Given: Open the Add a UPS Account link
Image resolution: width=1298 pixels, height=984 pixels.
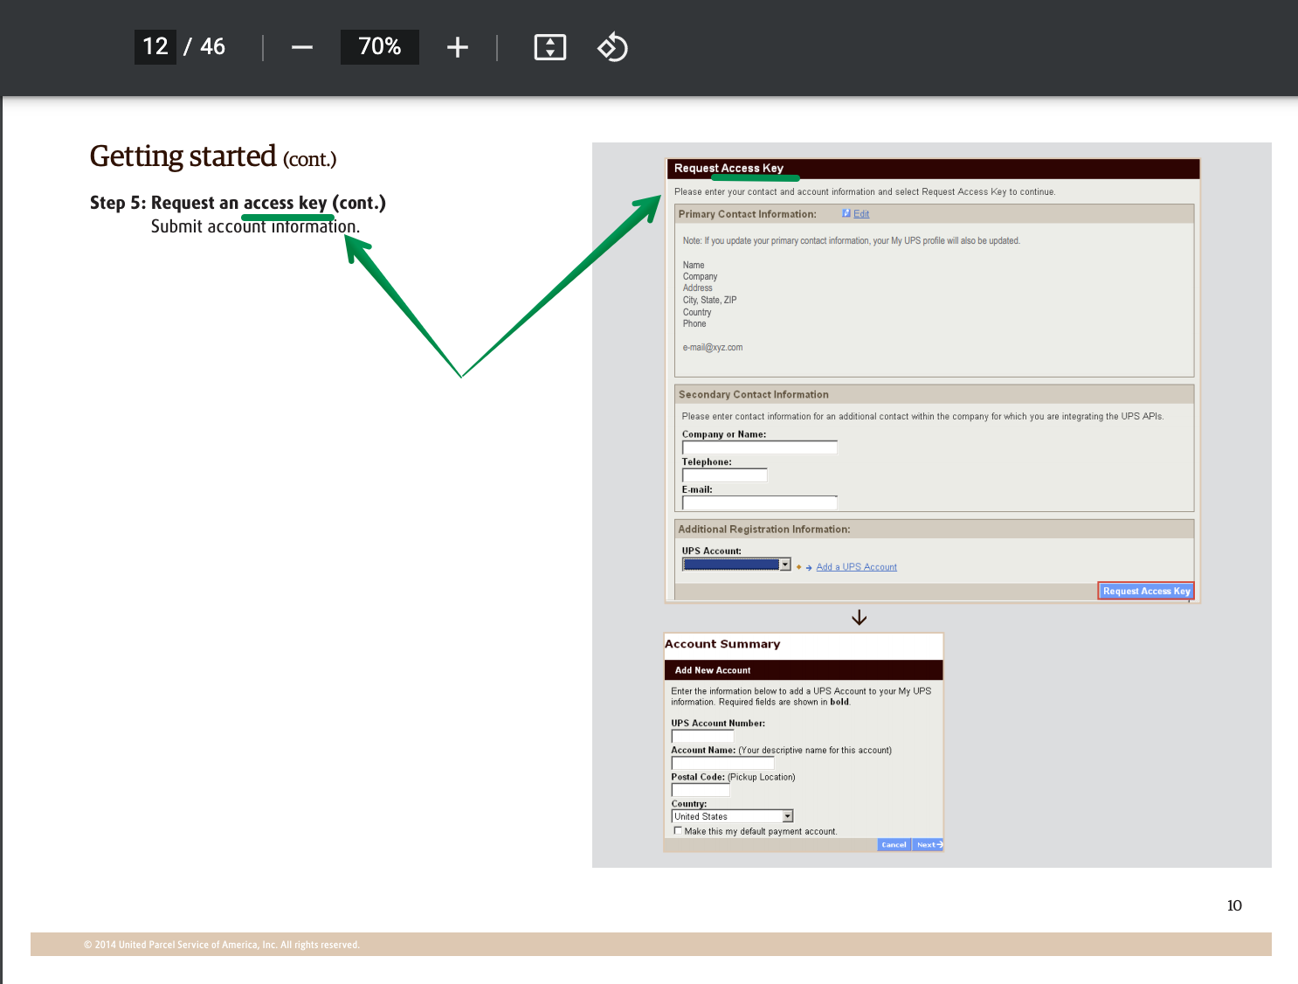Looking at the screenshot, I should click(856, 566).
